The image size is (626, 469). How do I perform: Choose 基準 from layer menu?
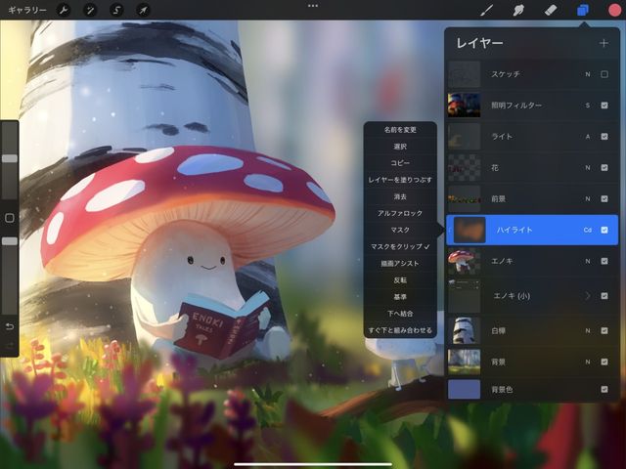tap(400, 297)
